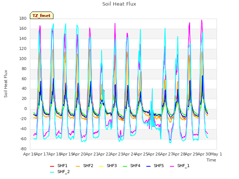
Task: Click the 0 y-axis tick label
Action: point(25,109)
